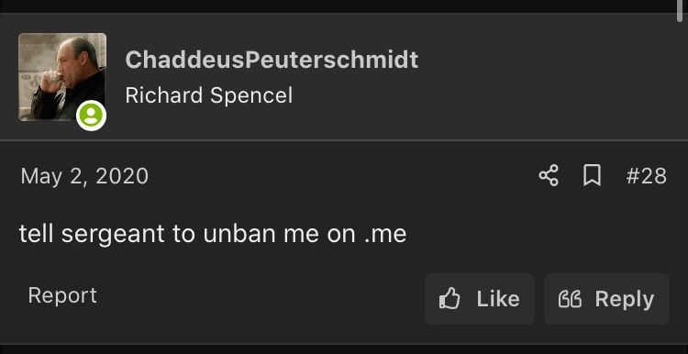Open ChaddeusPeuterschmidt's profile avatar
The height and width of the screenshot is (354, 688).
[x=62, y=77]
